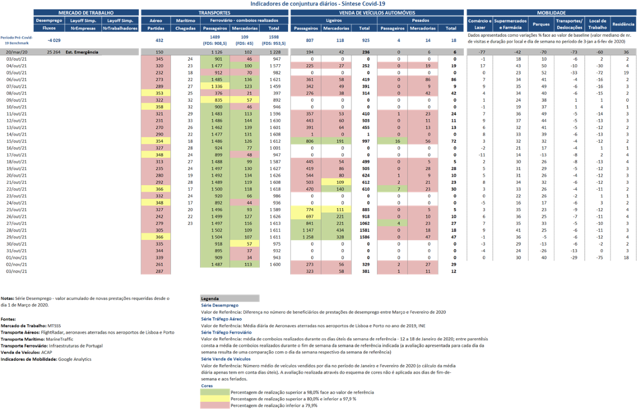This screenshot has width=637, height=412.
Task: Click the Ligeiros column group header
Action: coord(334,20)
